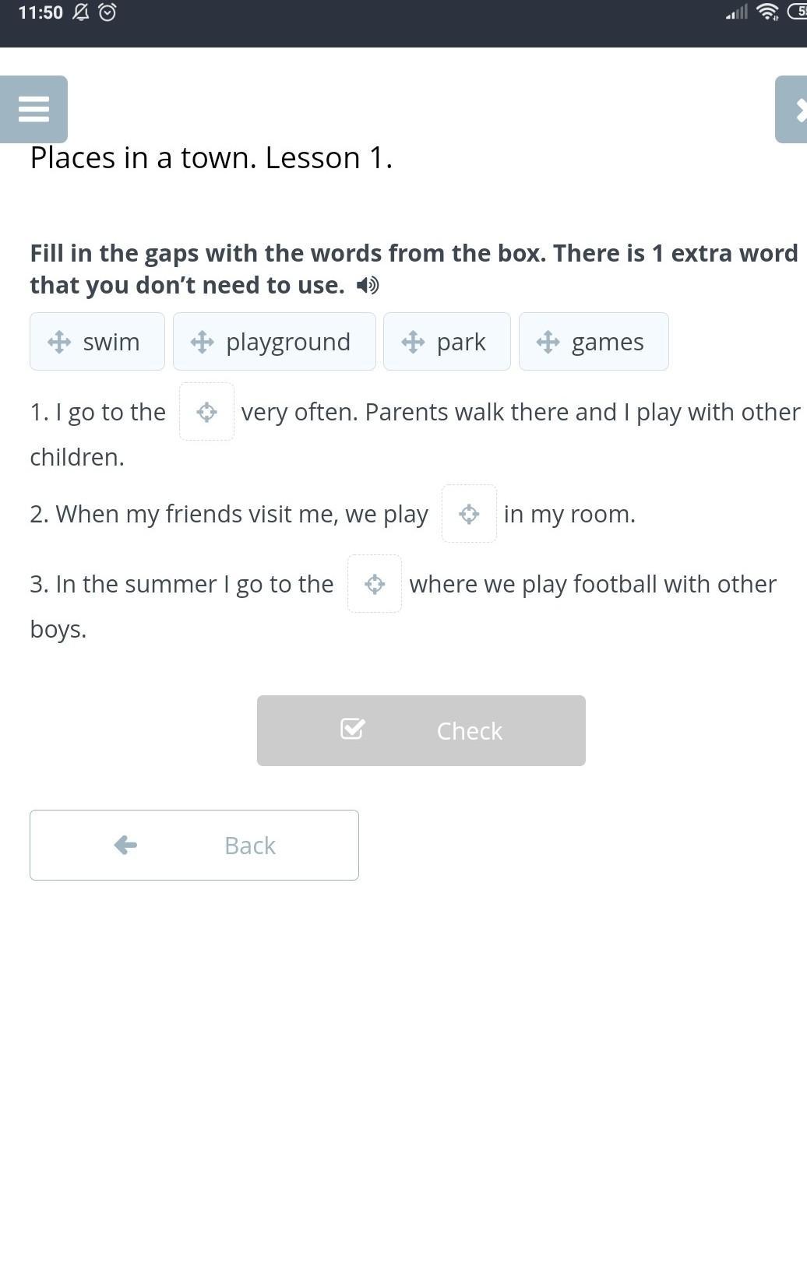Image resolution: width=807 pixels, height=1287 pixels.
Task: Click the left arrow icon in Back button
Action: click(125, 845)
